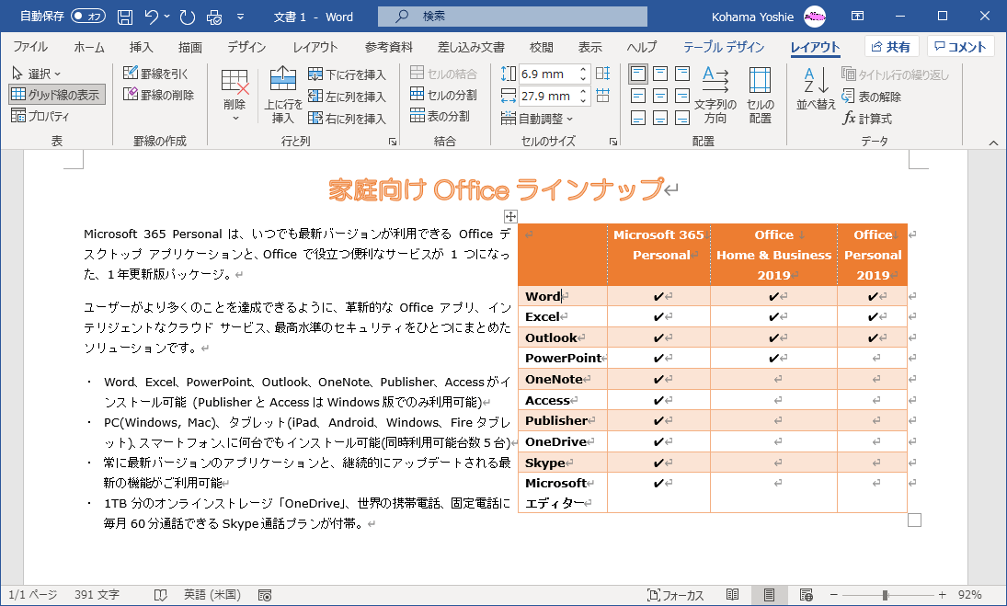Click 下に行を挿入

point(348,74)
